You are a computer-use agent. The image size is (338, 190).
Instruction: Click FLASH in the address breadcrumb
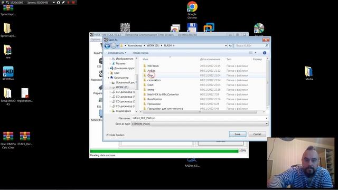[168, 46]
